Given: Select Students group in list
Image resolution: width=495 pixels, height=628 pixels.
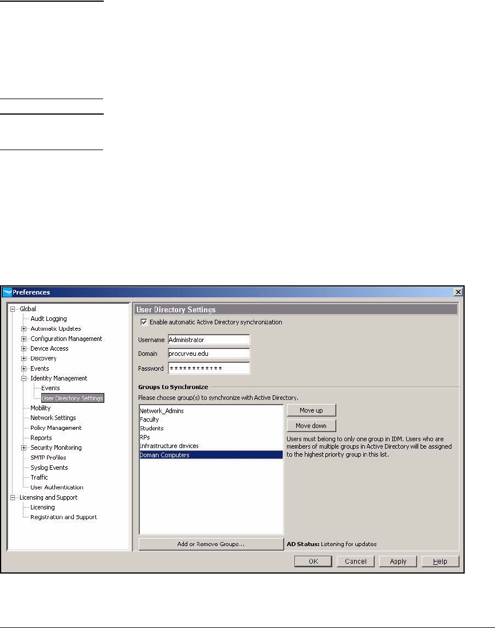Looking at the screenshot, I should 211,429.
